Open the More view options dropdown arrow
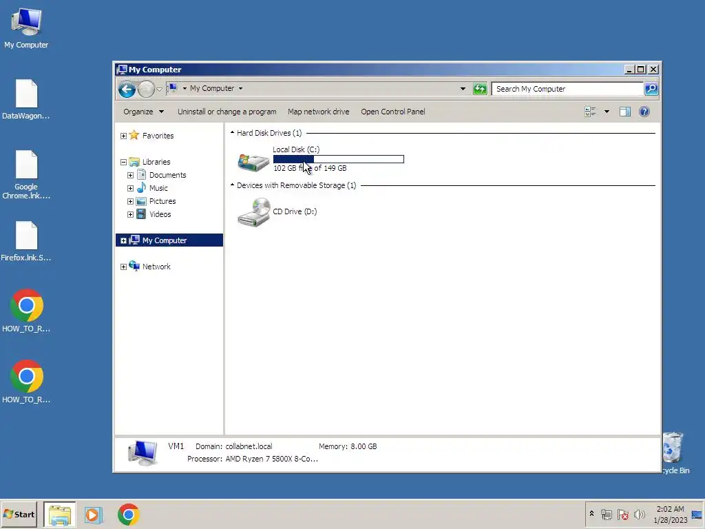This screenshot has height=529, width=705. click(x=607, y=112)
